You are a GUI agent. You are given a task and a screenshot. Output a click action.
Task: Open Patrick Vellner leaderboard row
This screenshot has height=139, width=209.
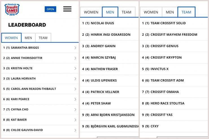[109, 92]
